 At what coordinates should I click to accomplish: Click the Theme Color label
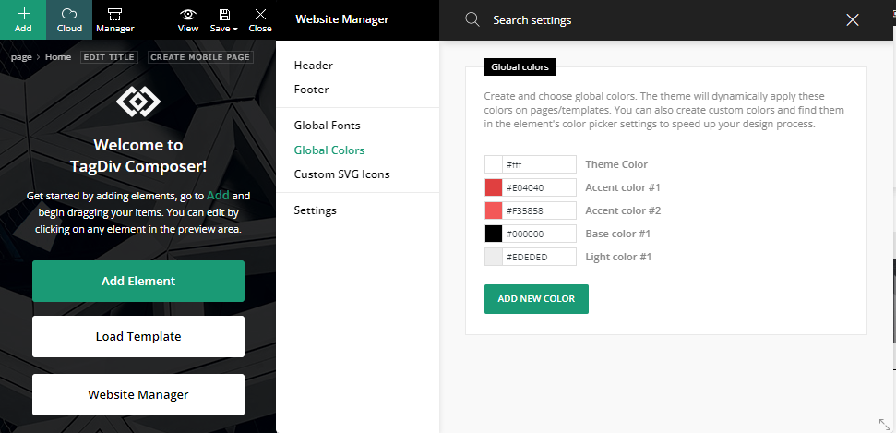point(616,164)
